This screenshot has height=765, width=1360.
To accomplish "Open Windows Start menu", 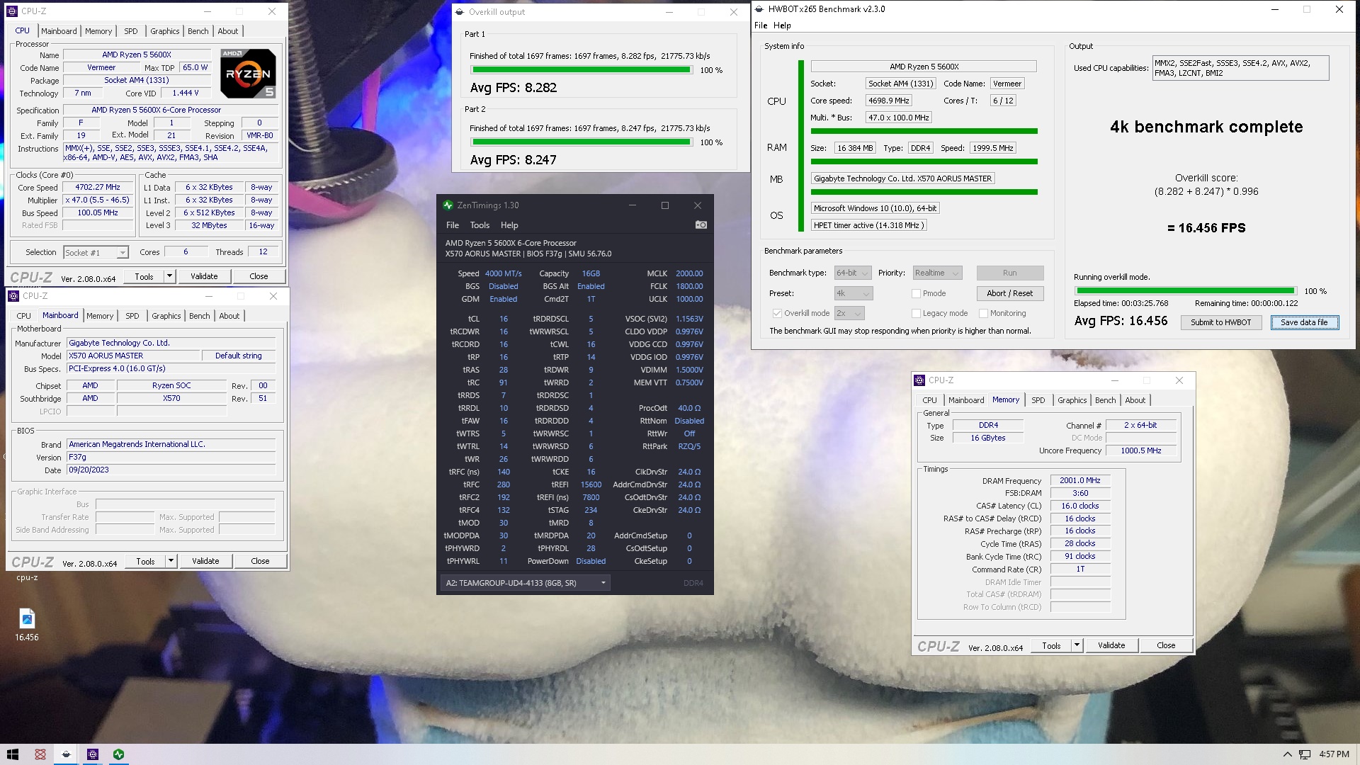I will click(12, 754).
